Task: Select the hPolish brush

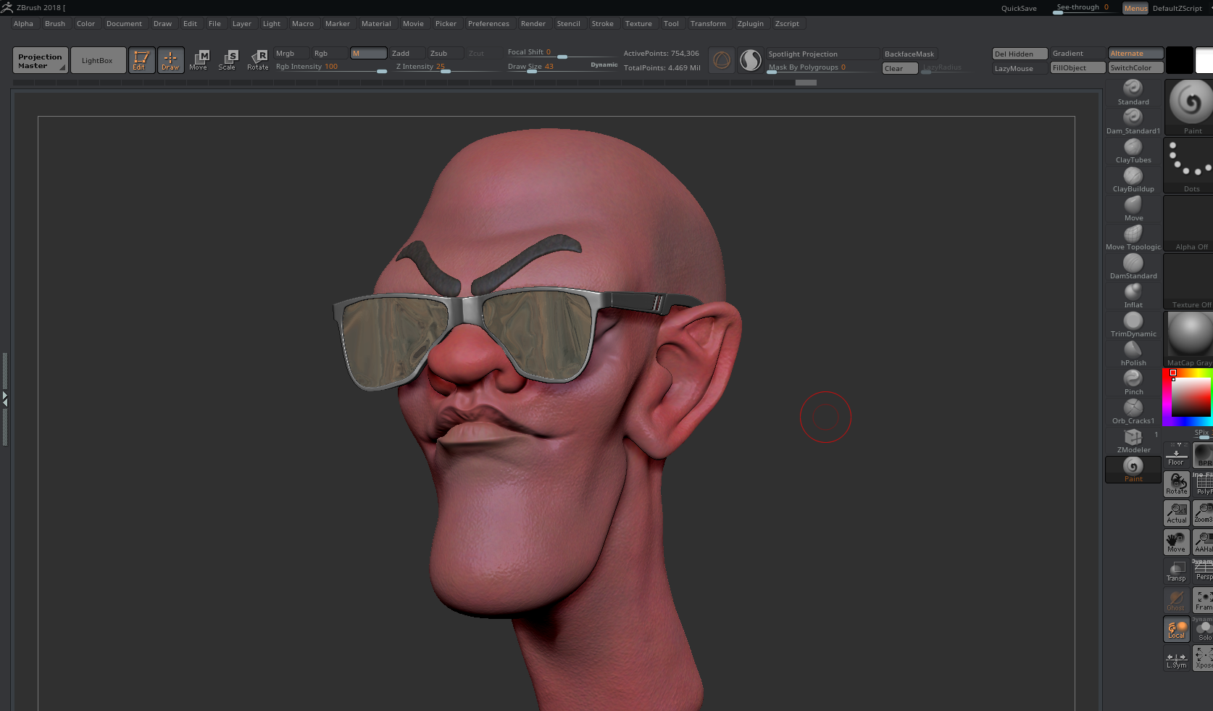Action: (1133, 354)
